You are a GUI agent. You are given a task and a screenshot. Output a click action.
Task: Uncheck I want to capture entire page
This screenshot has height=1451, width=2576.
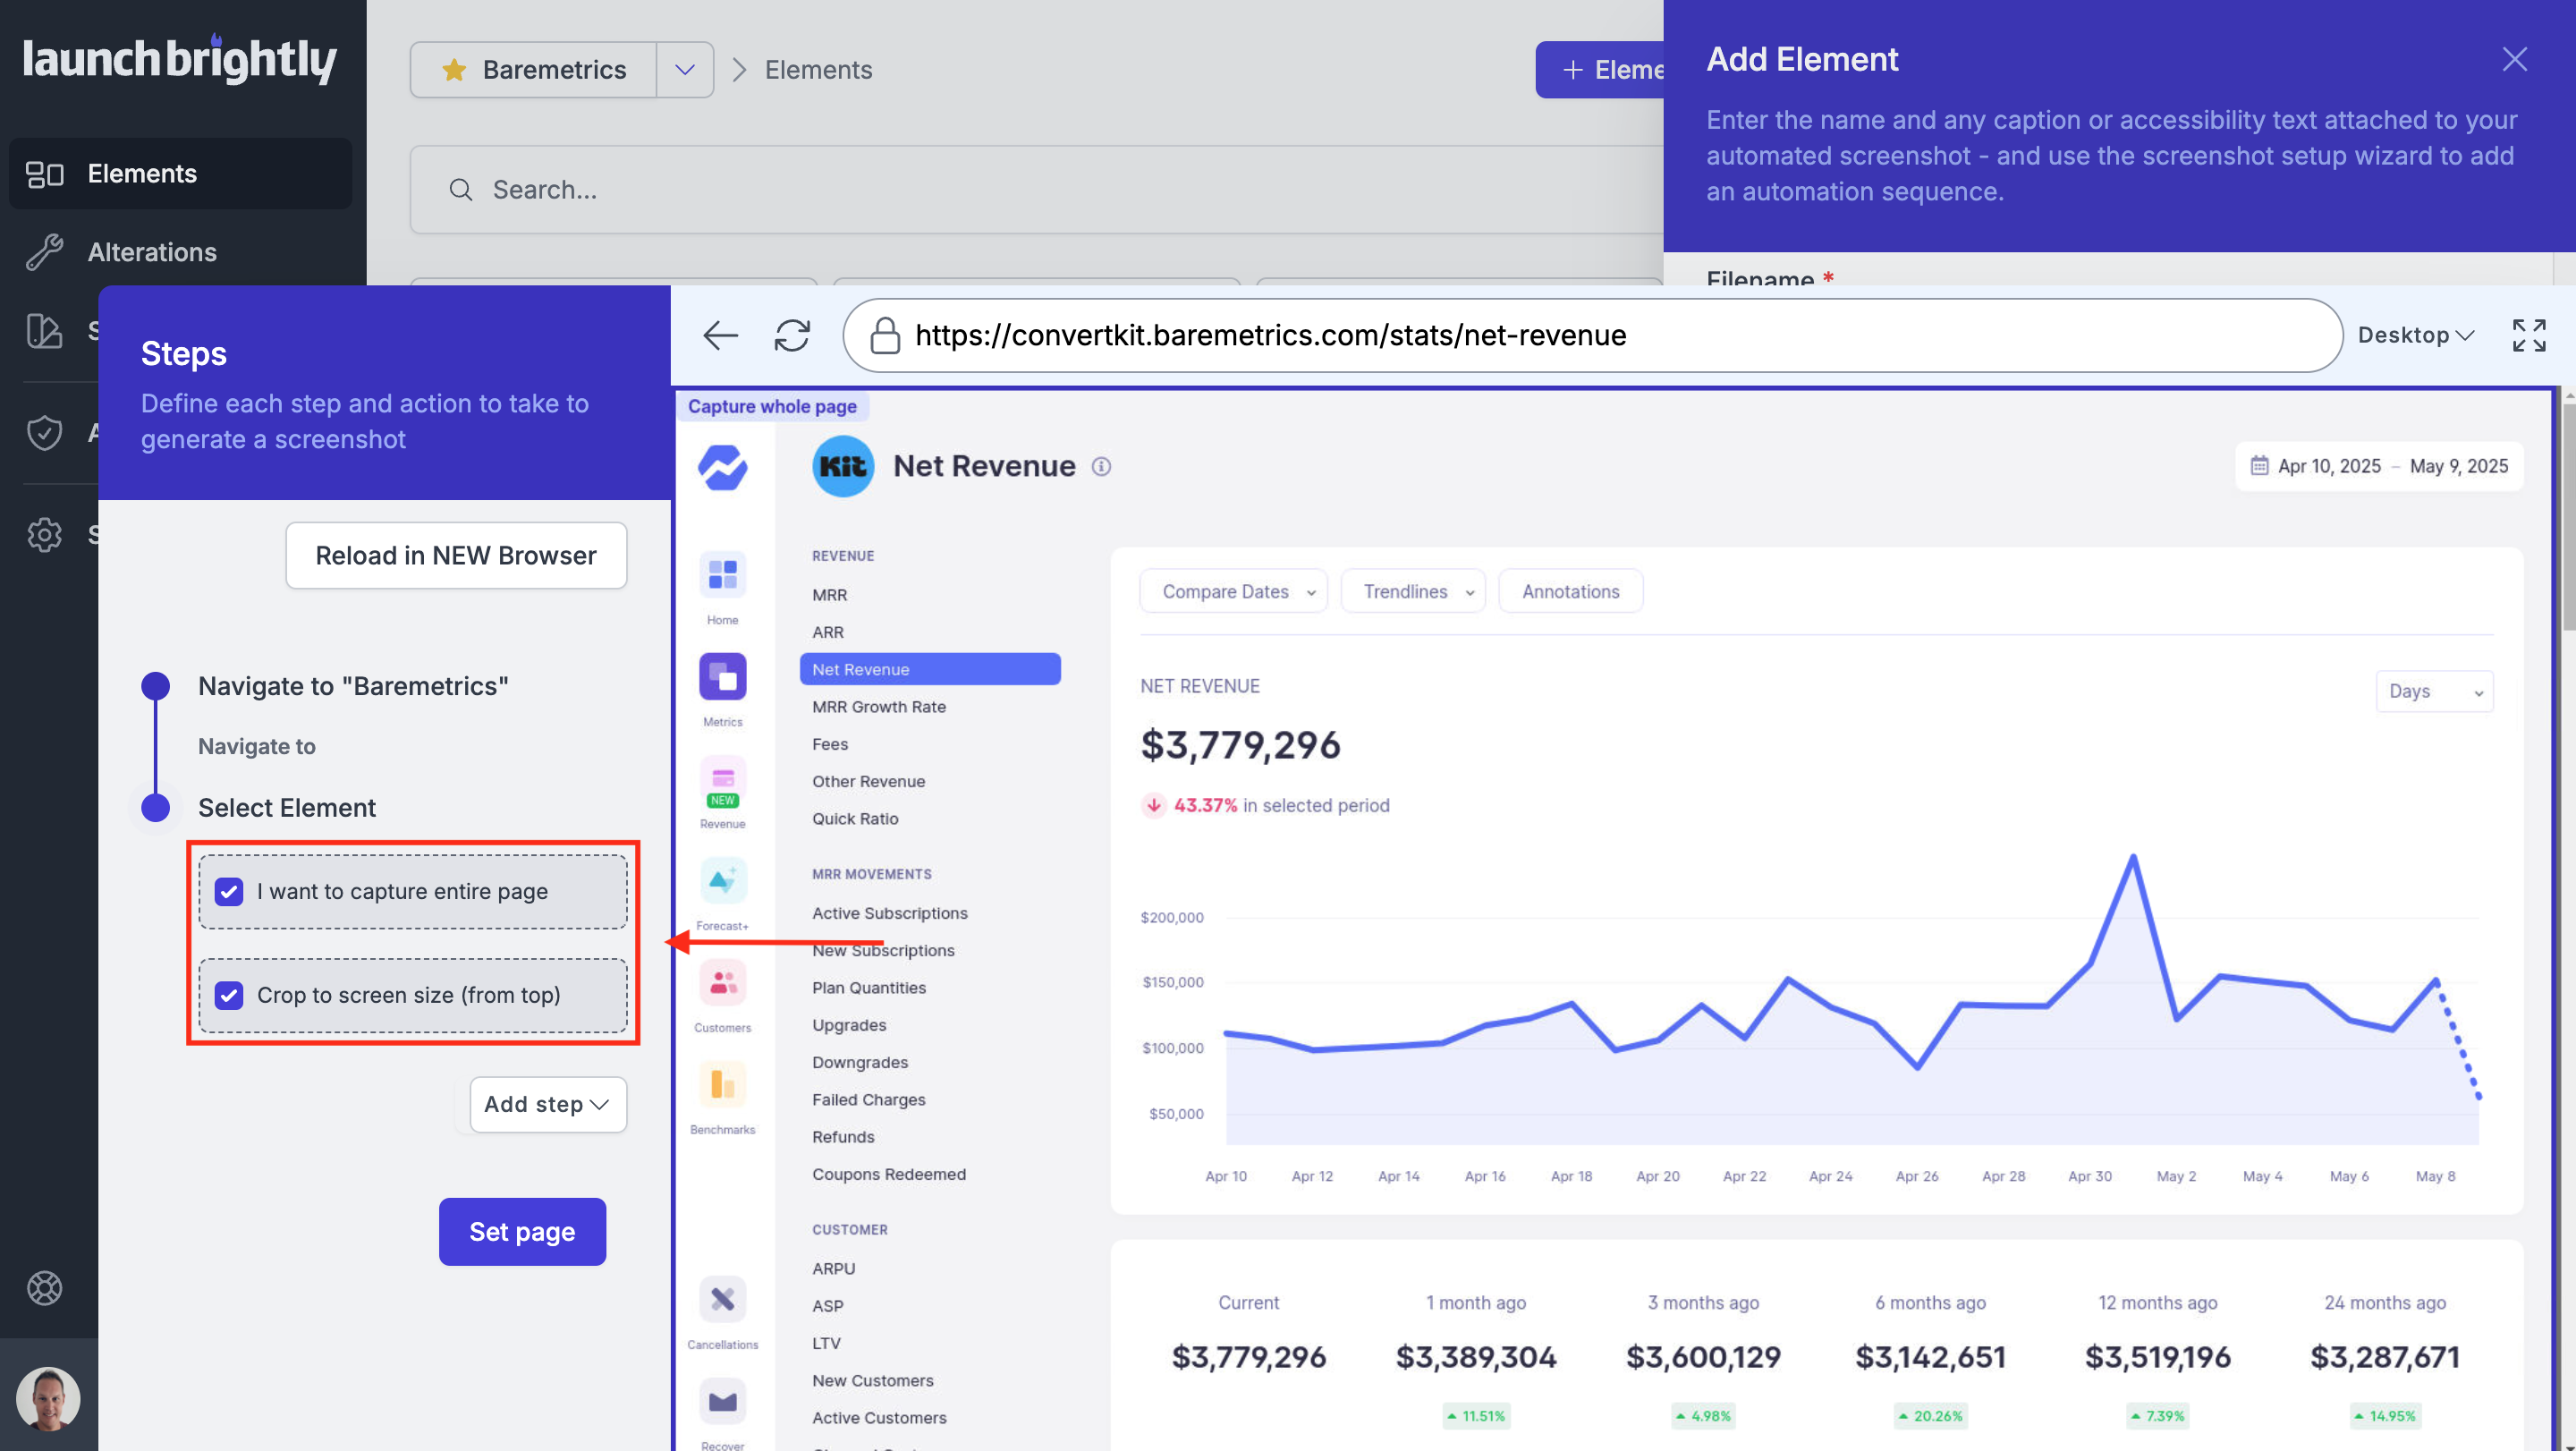pos(229,892)
